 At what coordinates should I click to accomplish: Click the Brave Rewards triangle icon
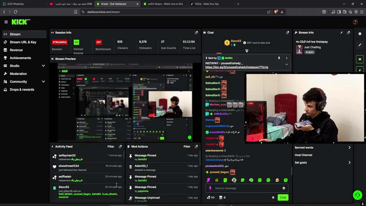coord(282,12)
